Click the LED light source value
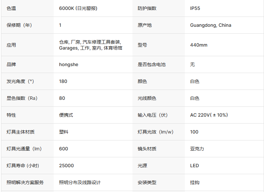 (x=194, y=166)
